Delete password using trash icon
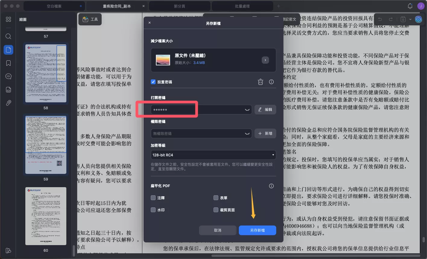This screenshot has height=259, width=427. [261, 82]
